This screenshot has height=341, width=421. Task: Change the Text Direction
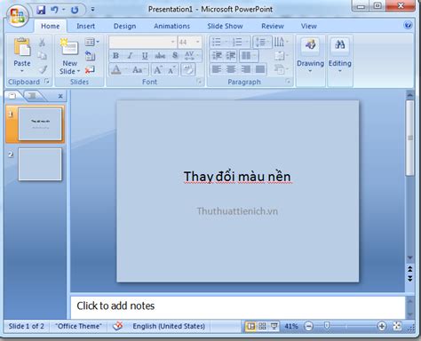click(281, 42)
